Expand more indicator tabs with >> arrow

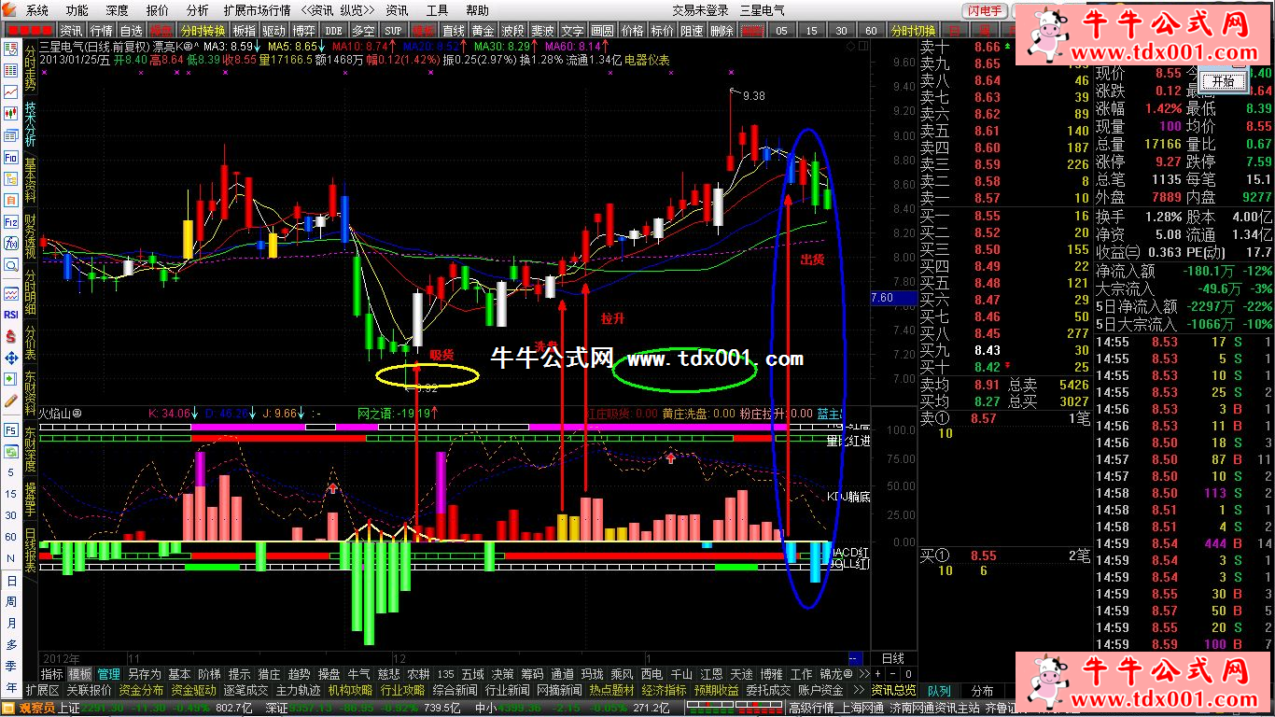coord(863,673)
